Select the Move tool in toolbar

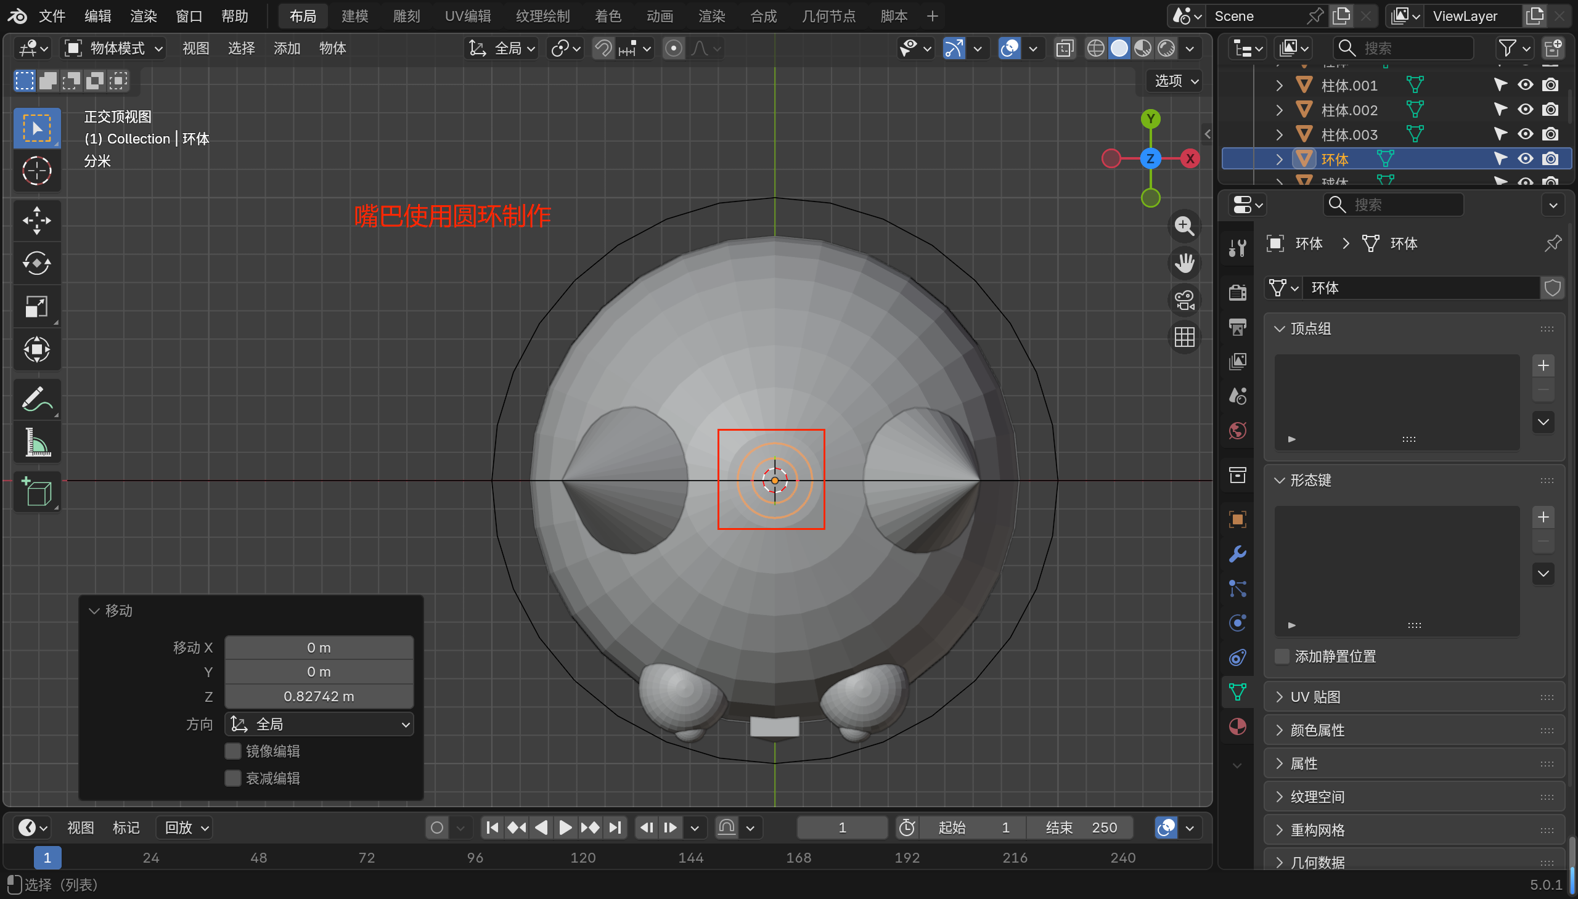pyautogui.click(x=36, y=221)
